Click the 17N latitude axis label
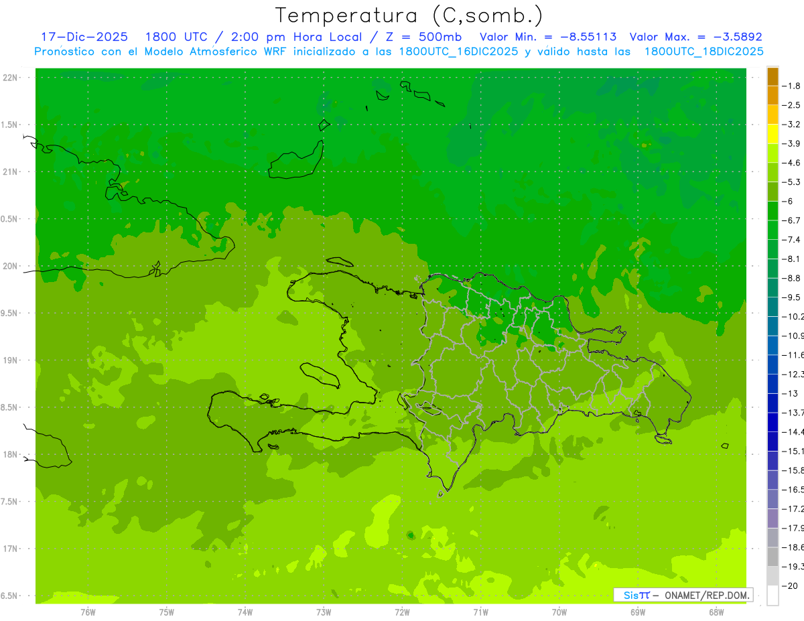804x621 pixels. (x=11, y=549)
